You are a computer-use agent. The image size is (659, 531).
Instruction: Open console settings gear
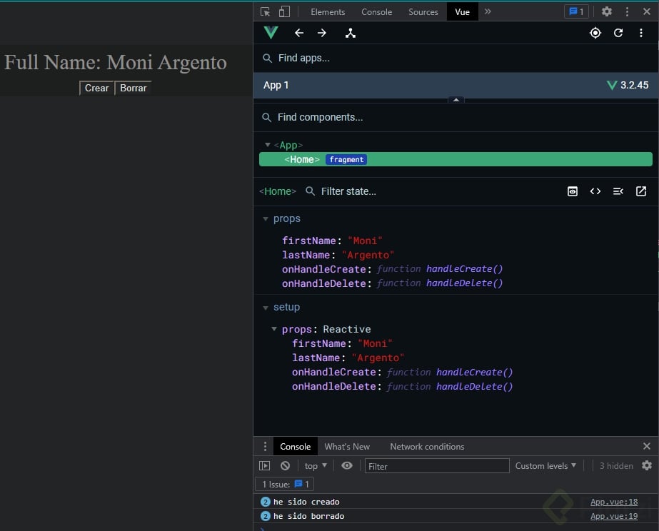click(647, 465)
